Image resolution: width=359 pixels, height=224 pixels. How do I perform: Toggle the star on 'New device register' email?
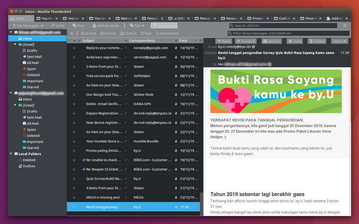[74, 123]
